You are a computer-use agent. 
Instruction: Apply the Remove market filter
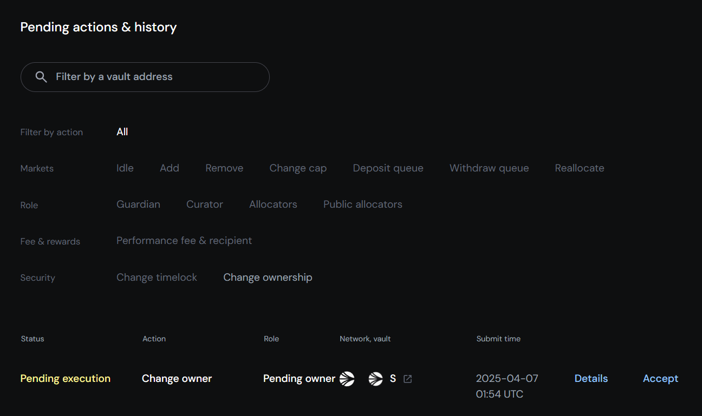[x=224, y=168]
